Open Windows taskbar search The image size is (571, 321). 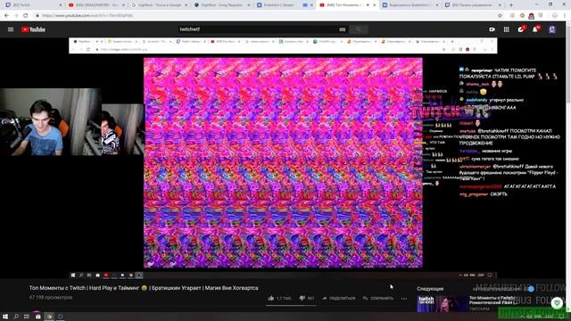click(16, 317)
